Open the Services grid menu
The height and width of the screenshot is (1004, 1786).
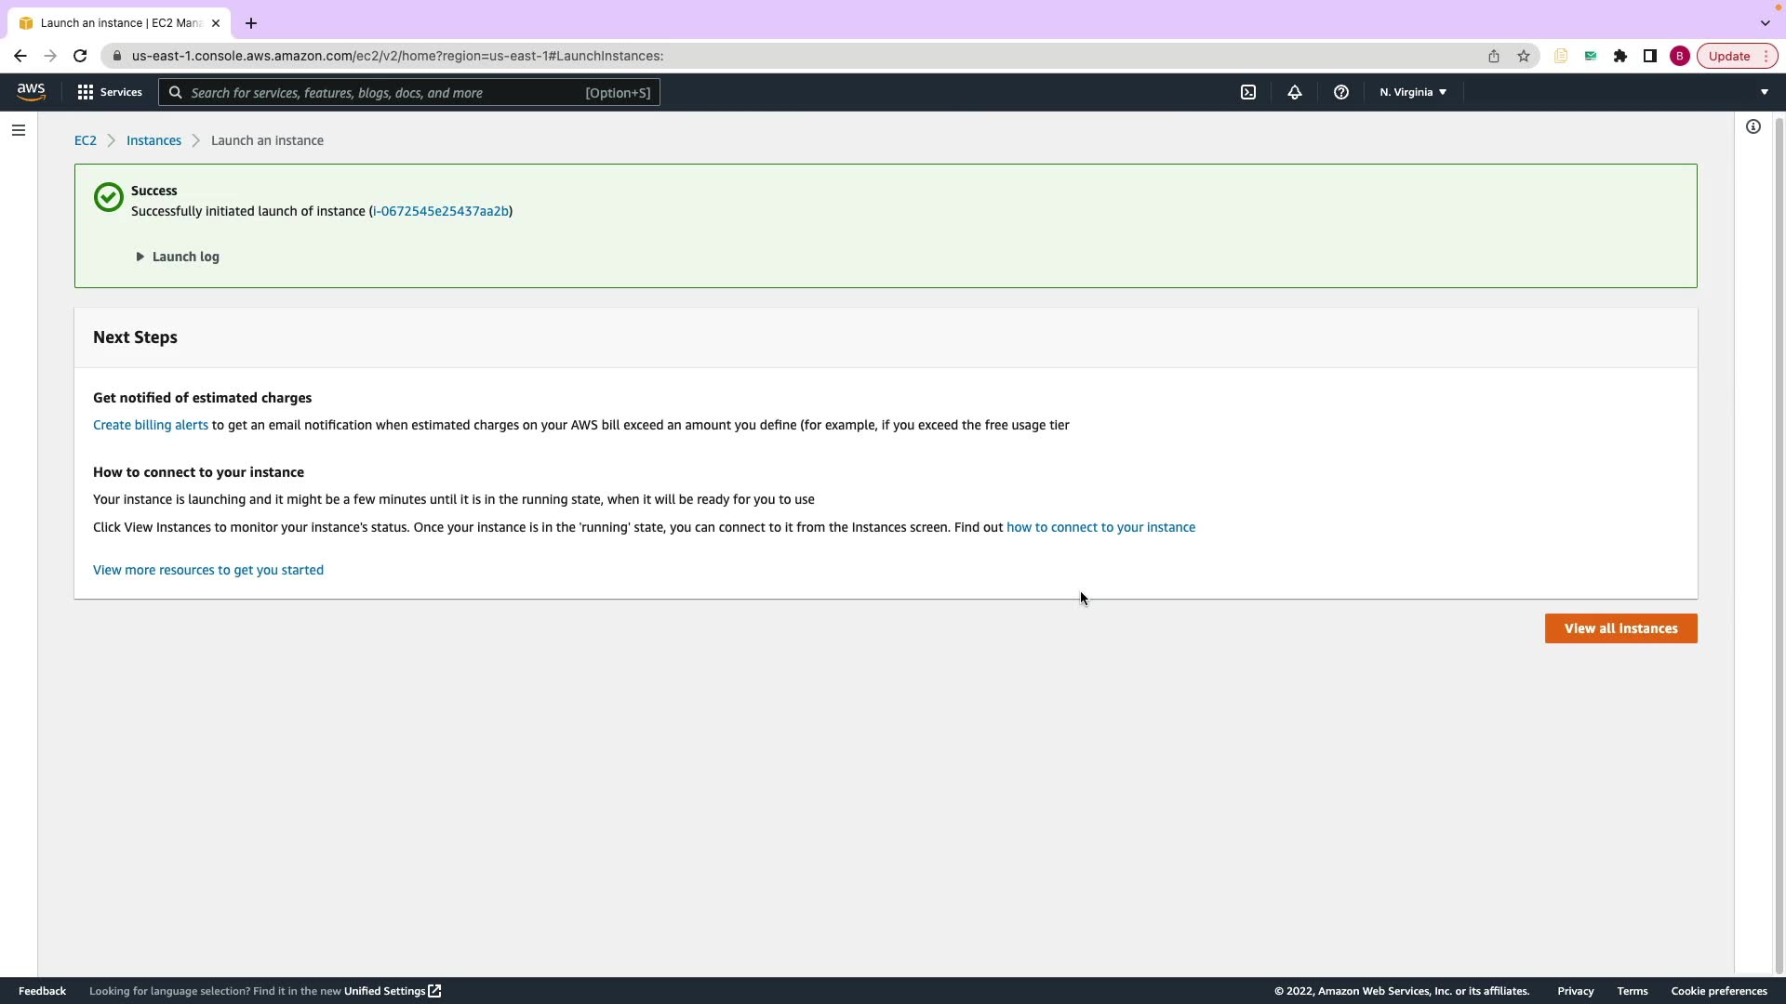click(x=110, y=92)
